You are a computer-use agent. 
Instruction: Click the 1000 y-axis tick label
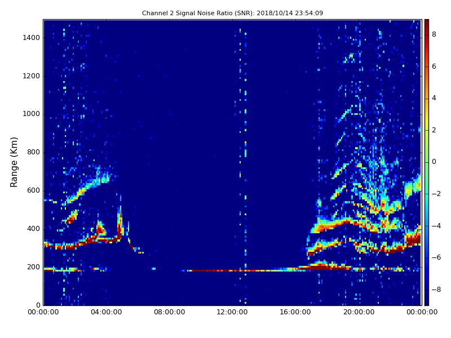click(x=32, y=114)
